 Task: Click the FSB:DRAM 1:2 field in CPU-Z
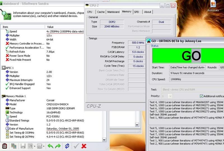click(x=137, y=47)
